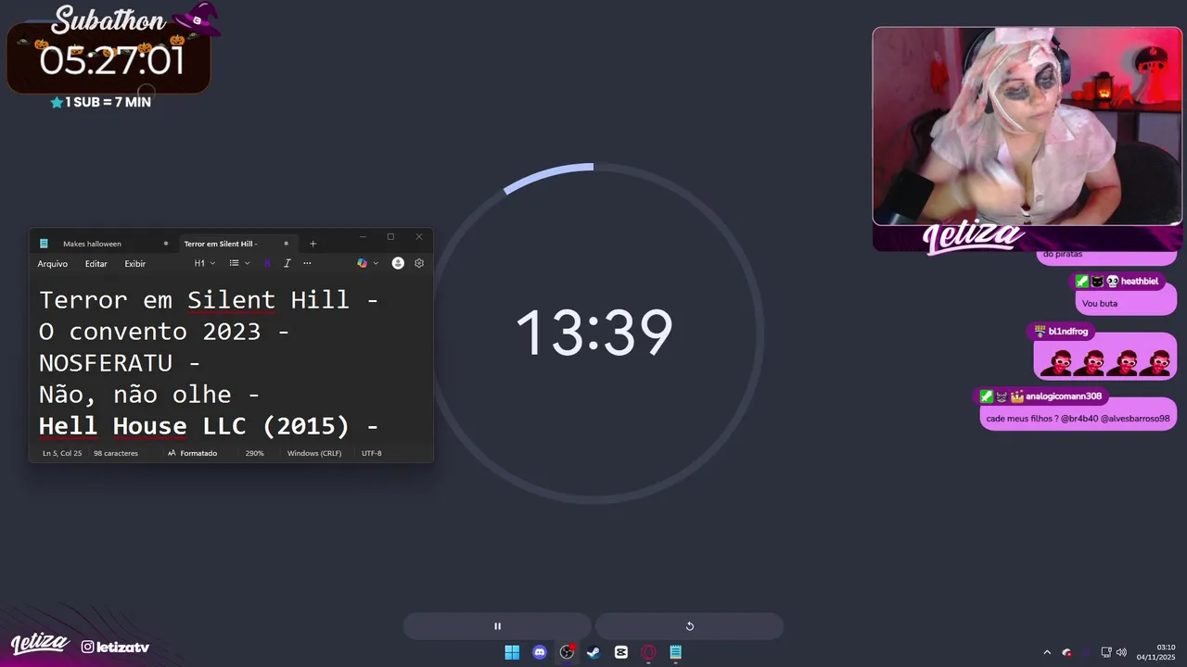The width and height of the screenshot is (1187, 667).
Task: Click UTF-8 encoding indicator
Action: click(x=372, y=453)
